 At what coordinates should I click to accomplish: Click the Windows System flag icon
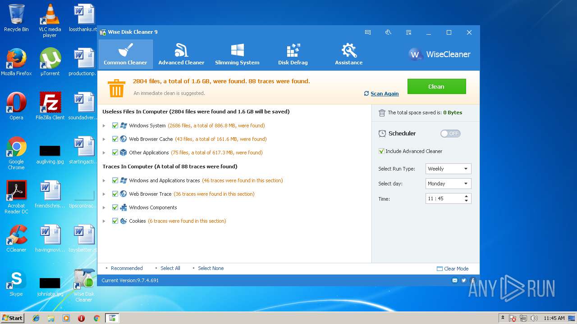tap(124, 126)
